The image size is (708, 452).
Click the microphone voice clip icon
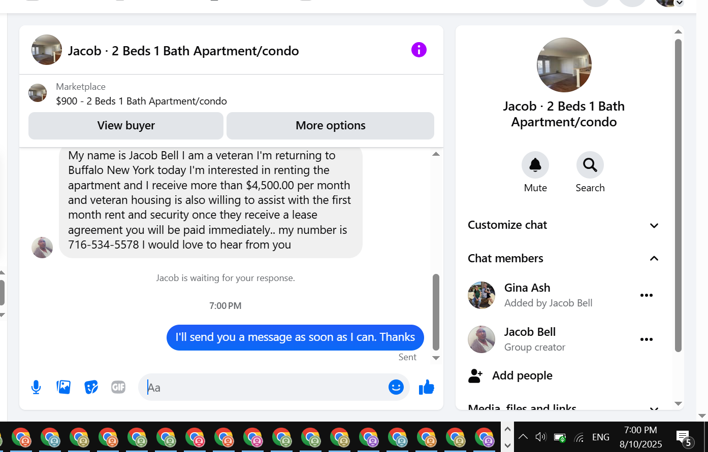click(x=36, y=388)
